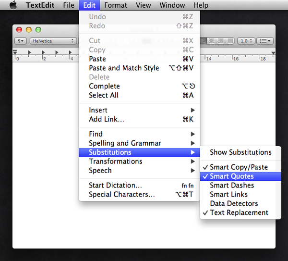The height and width of the screenshot is (261, 288).
Task: Open the View menu
Action: [143, 5]
